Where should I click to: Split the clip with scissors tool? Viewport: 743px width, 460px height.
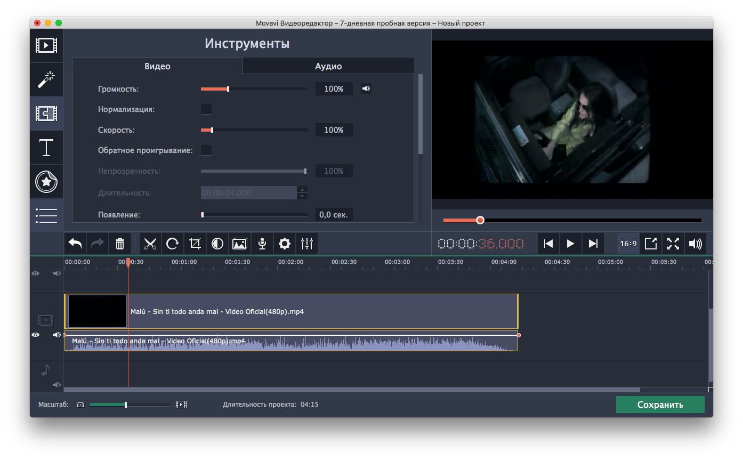(x=150, y=244)
